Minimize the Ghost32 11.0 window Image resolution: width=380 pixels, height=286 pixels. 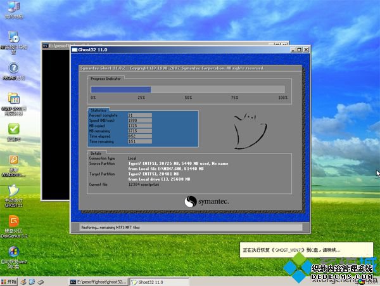point(293,48)
